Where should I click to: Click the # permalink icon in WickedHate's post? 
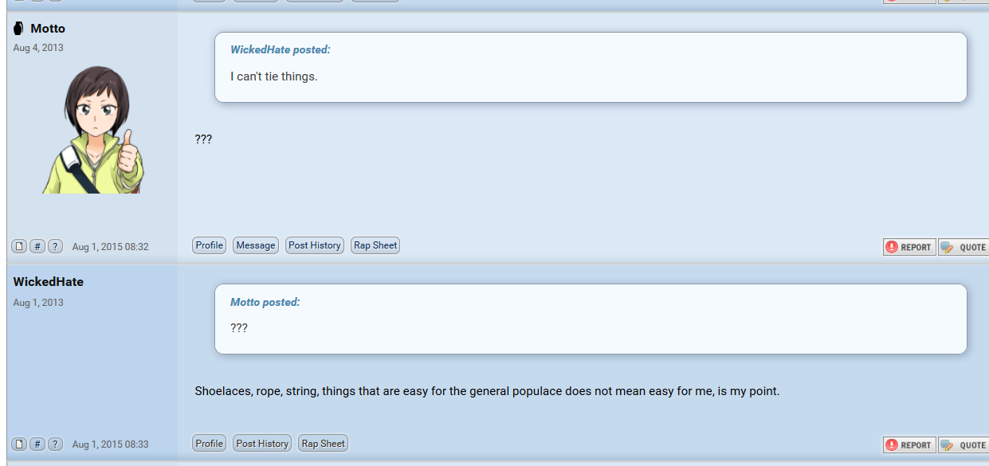point(37,444)
